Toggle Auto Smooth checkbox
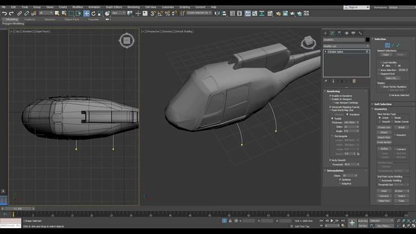This screenshot has height=234, width=416. pos(330,161)
